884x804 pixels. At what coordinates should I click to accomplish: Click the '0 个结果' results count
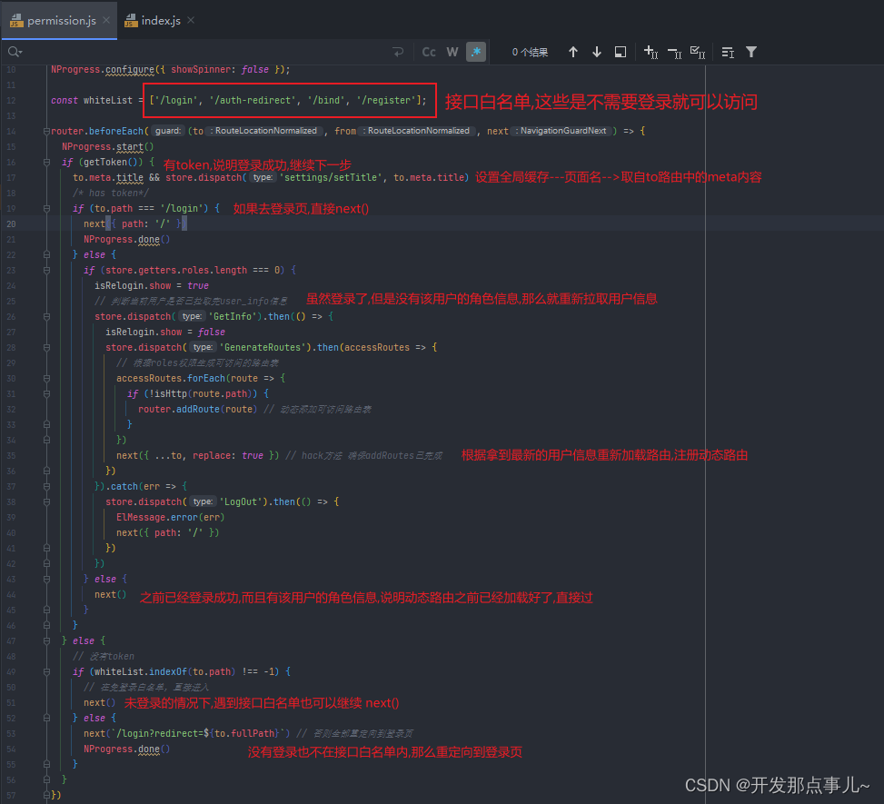click(x=530, y=53)
